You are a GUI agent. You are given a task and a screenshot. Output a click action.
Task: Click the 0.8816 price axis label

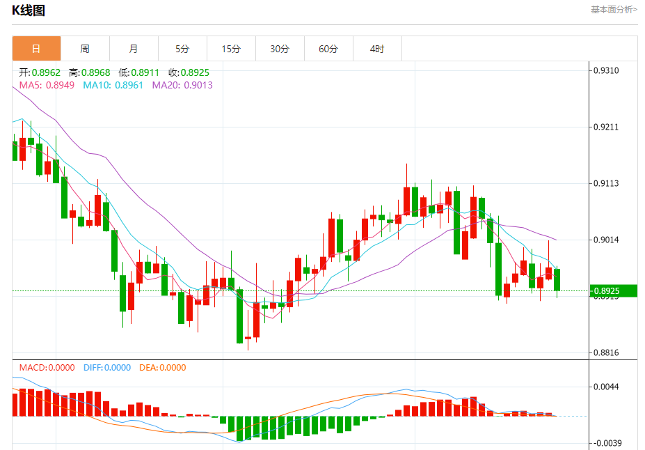pos(606,353)
